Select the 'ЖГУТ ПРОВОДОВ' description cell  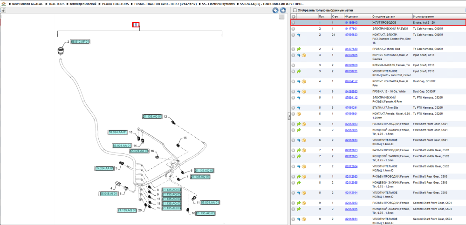coord(384,22)
